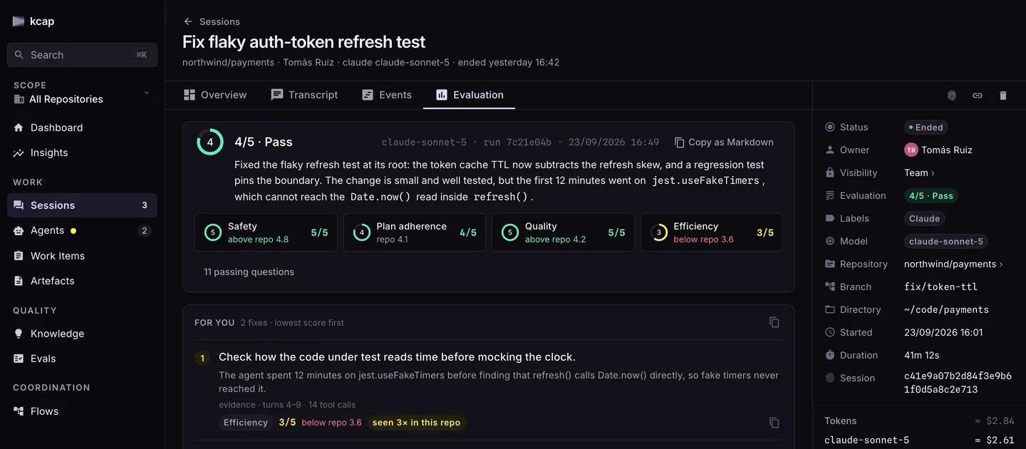This screenshot has width=1026, height=449.
Task: Open the Team visibility dropdown
Action: [x=919, y=172]
